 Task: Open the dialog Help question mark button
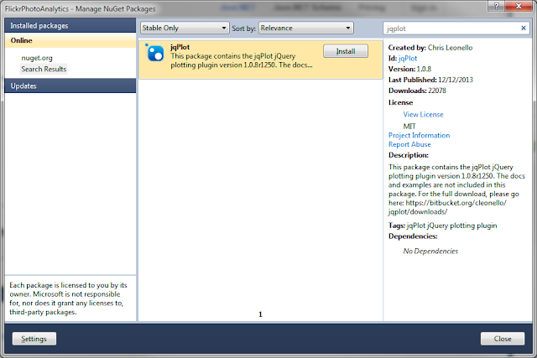pos(497,6)
